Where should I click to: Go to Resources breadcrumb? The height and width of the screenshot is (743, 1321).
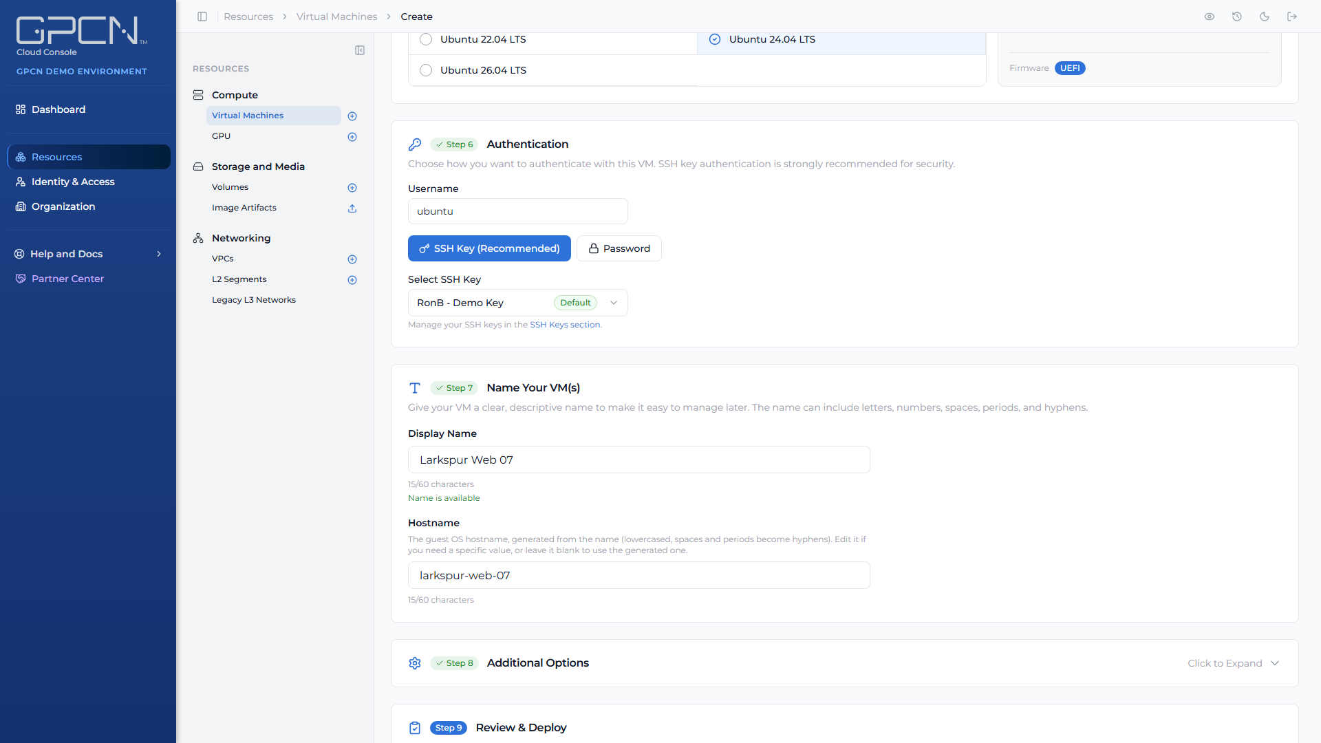248,17
